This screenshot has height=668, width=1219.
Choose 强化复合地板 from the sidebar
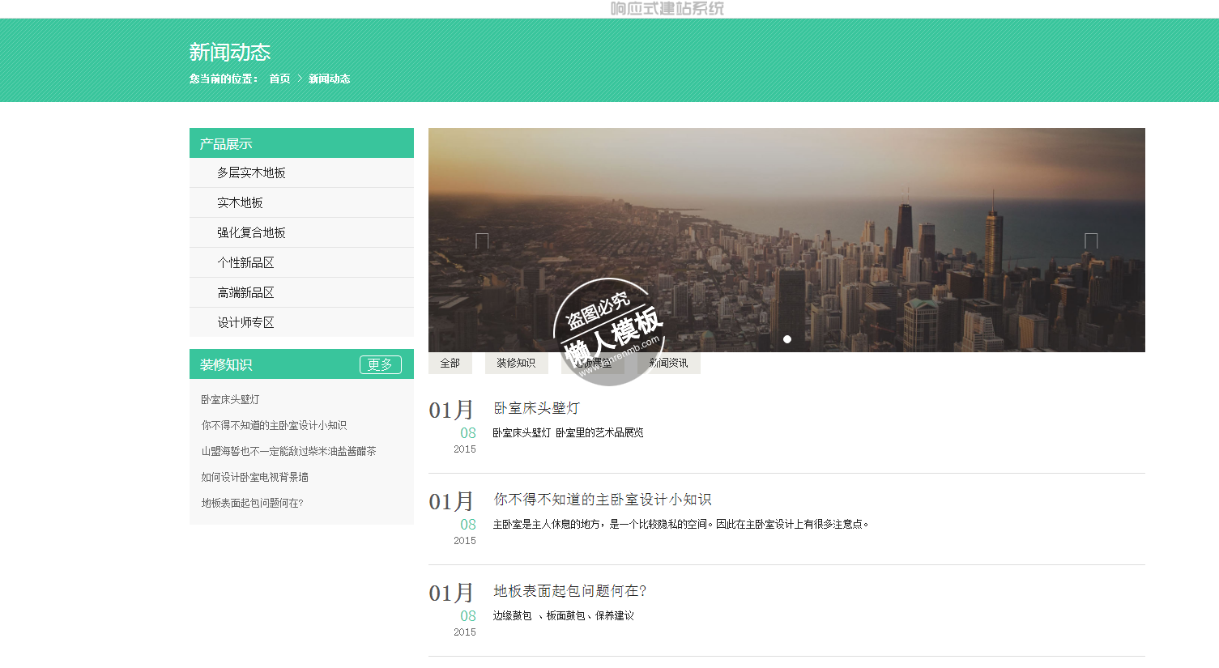coord(251,232)
